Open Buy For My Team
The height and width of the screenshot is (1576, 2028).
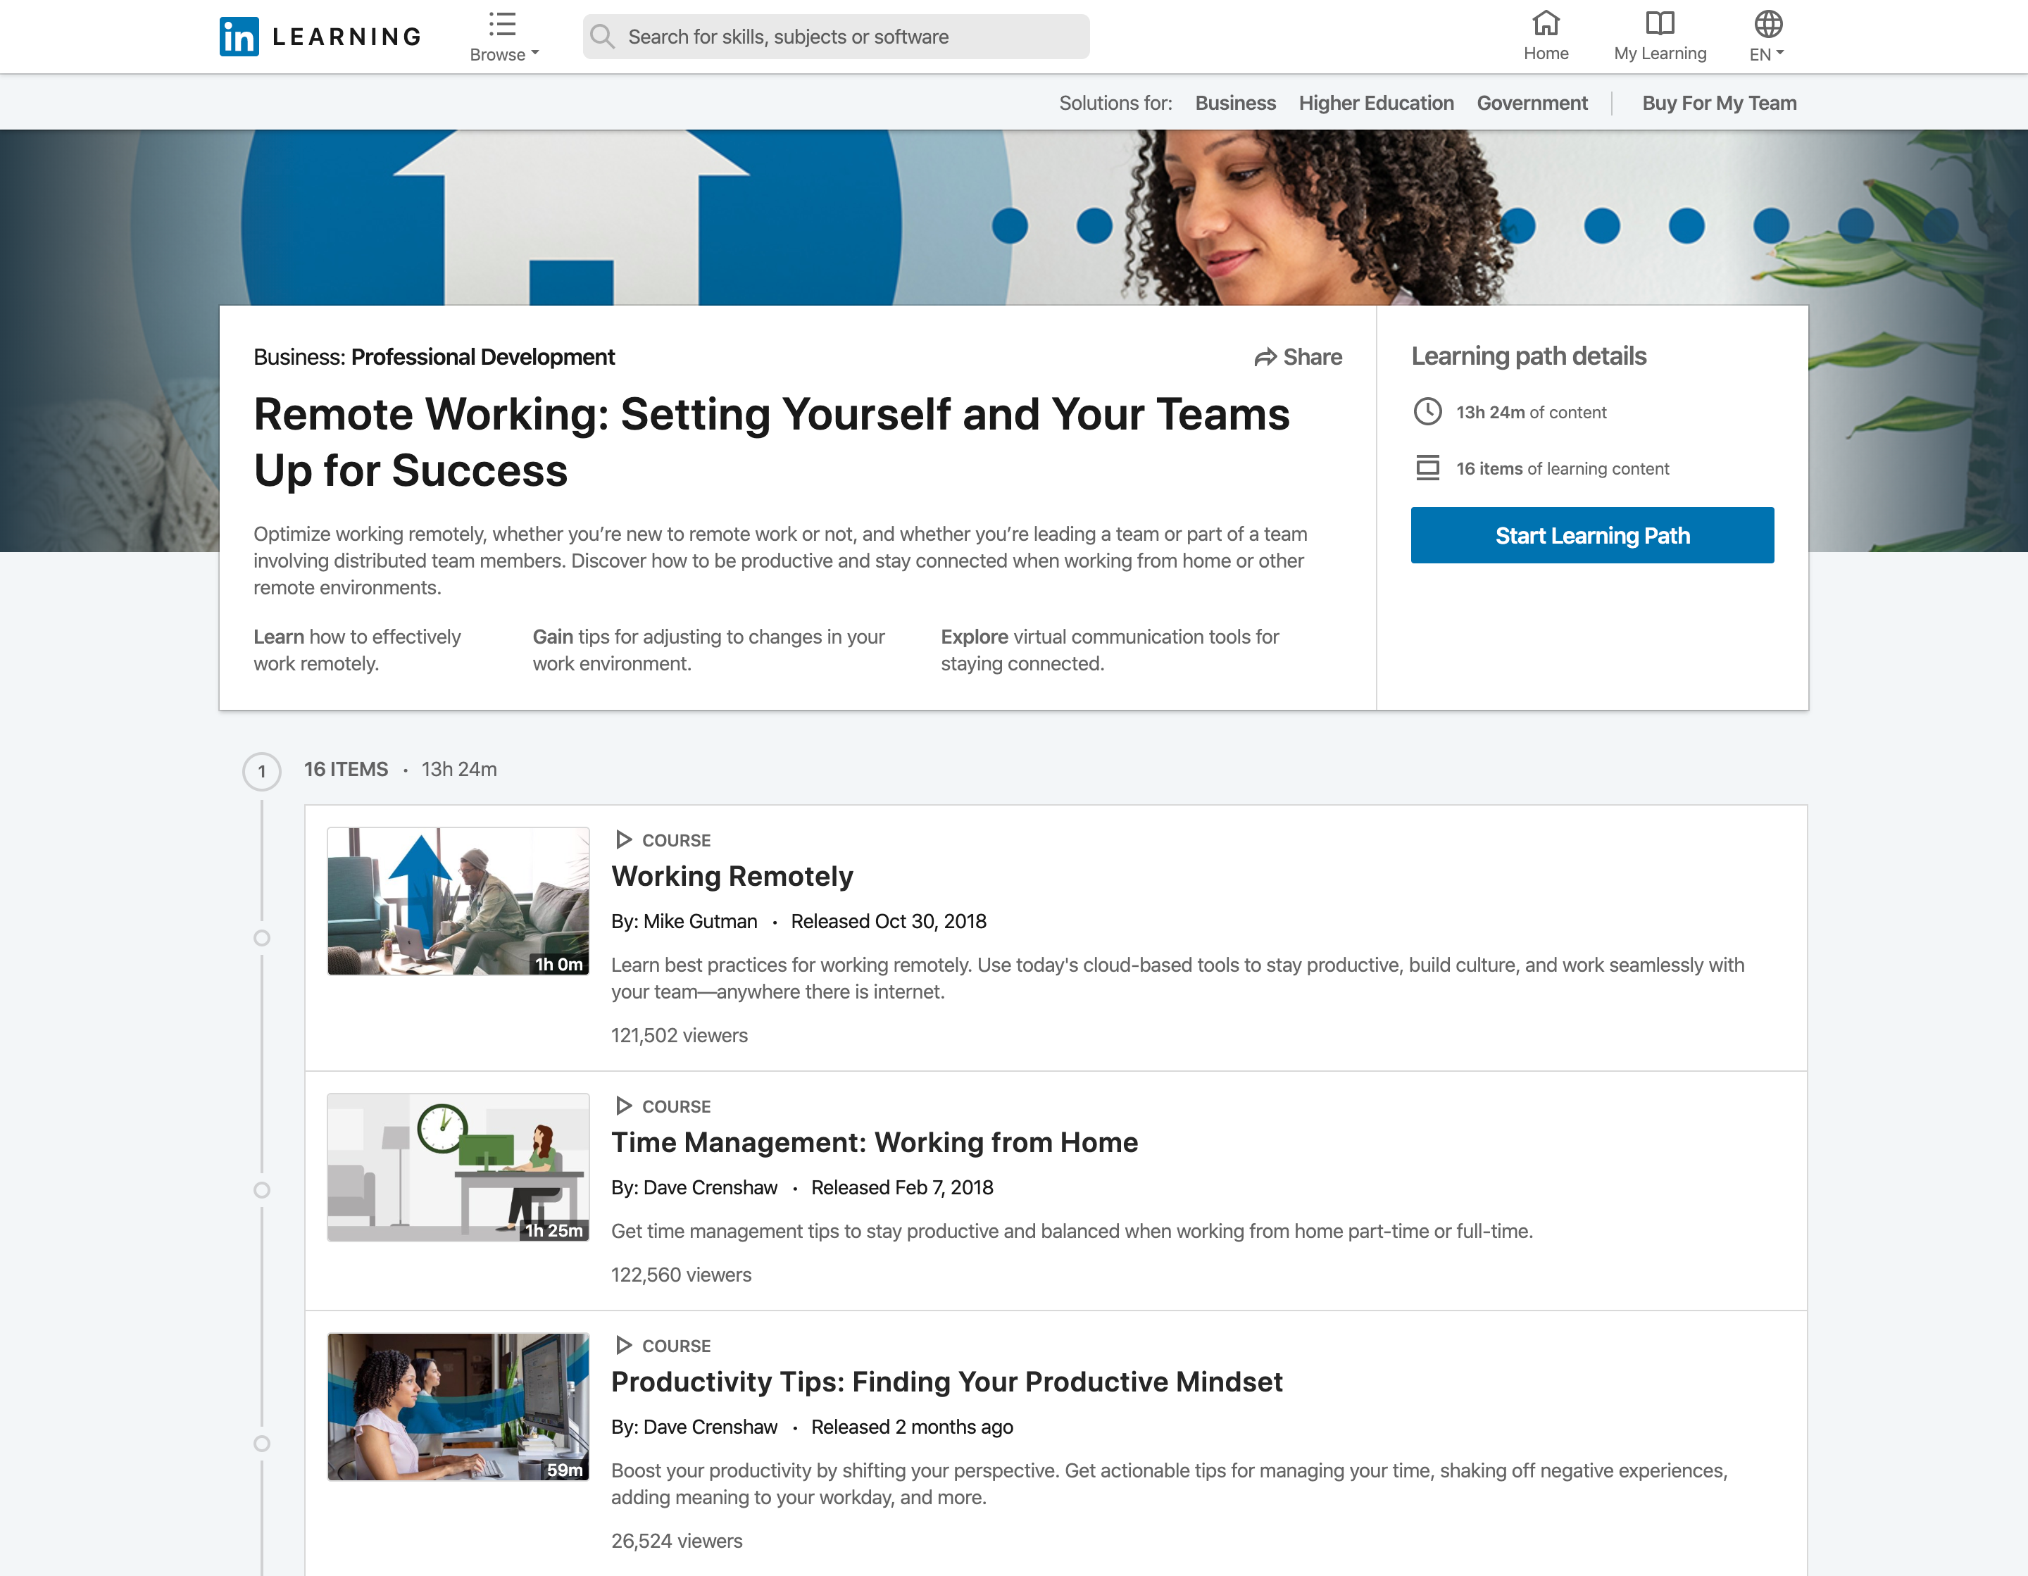[1719, 103]
